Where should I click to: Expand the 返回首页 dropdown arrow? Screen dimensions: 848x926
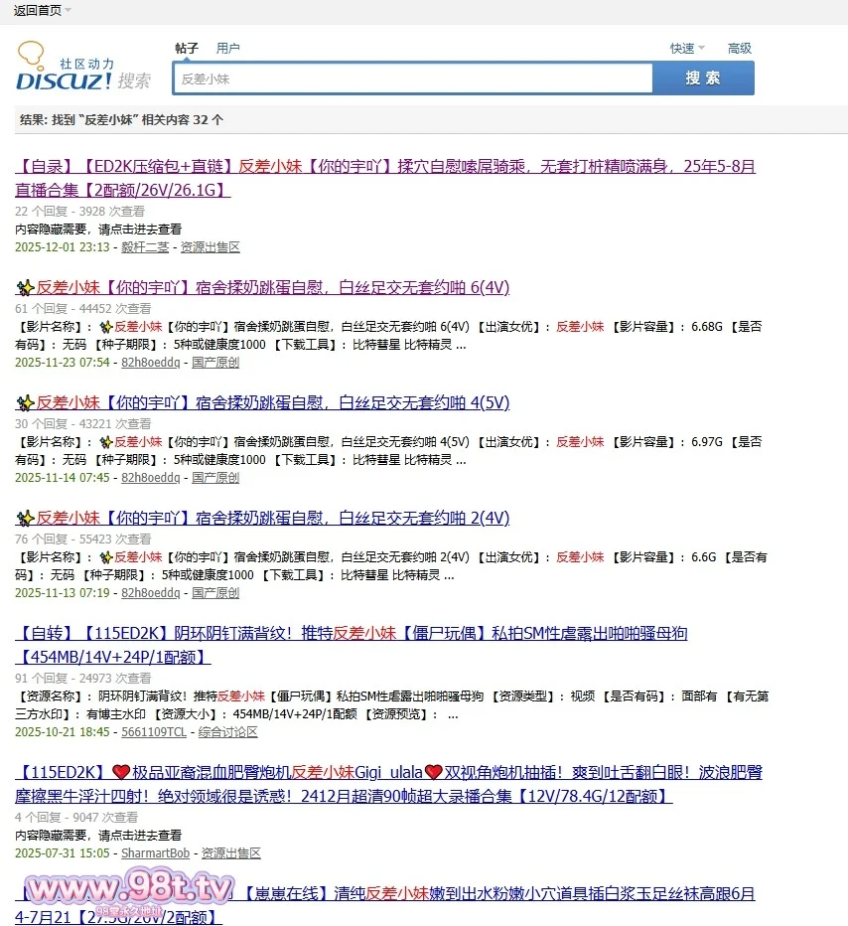68,10
